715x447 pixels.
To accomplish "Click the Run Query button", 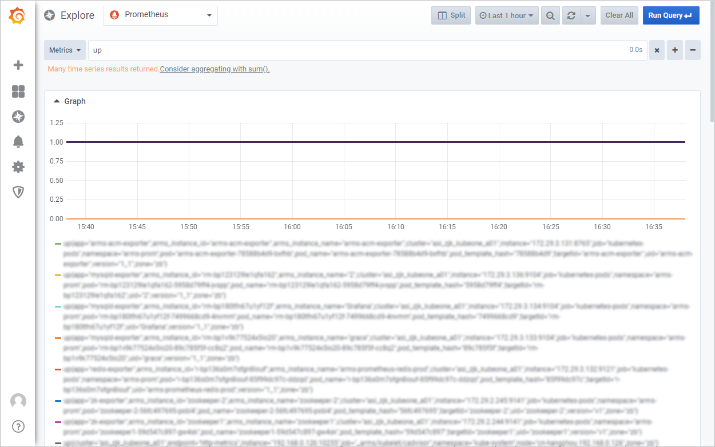I will [671, 15].
